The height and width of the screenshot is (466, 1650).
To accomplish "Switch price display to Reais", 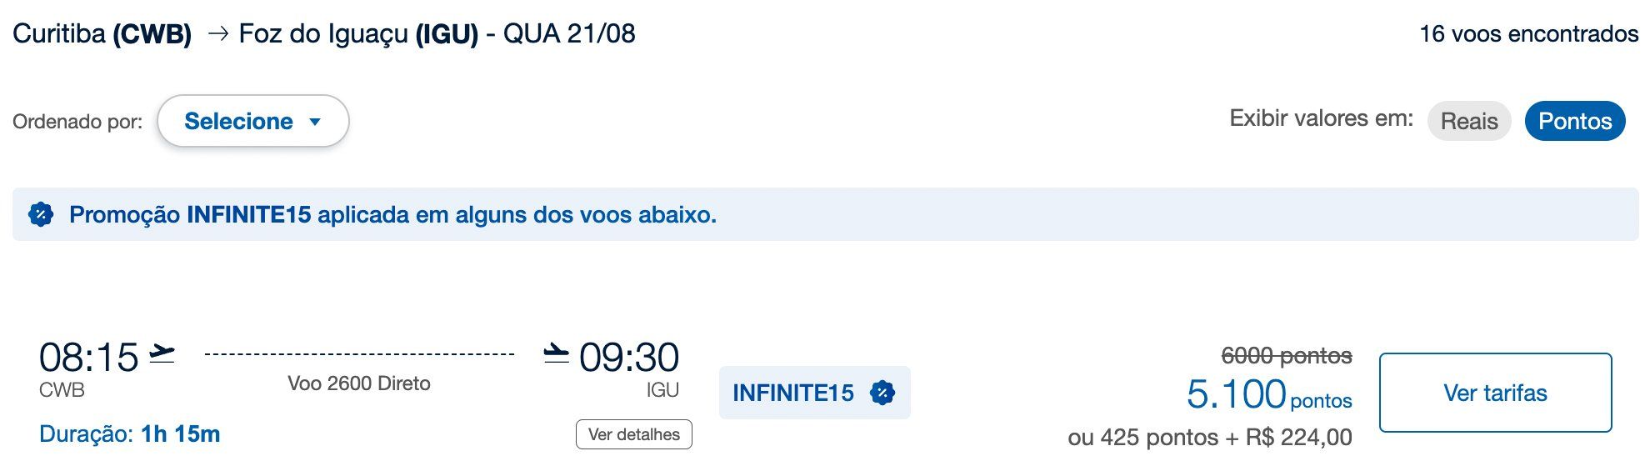I will 1469,121.
